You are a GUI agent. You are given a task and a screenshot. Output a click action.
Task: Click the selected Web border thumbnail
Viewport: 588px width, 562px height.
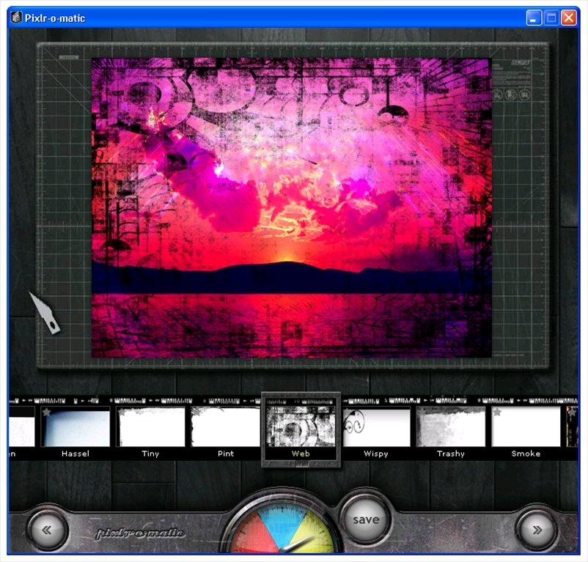pos(301,426)
